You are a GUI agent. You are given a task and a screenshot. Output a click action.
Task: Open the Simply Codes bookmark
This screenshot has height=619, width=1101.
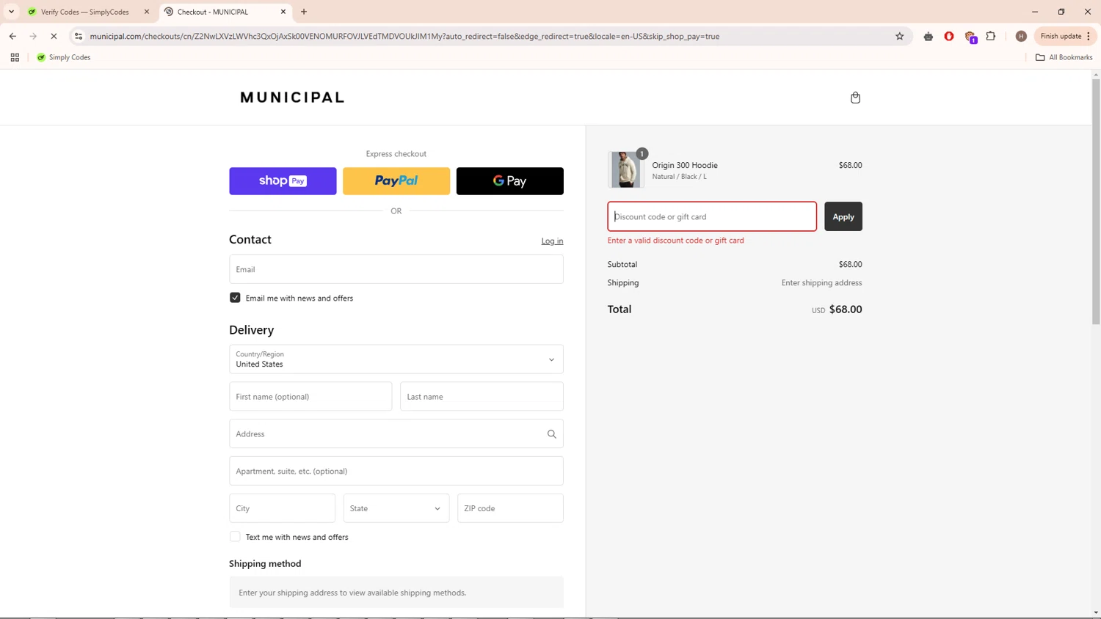[x=64, y=57]
